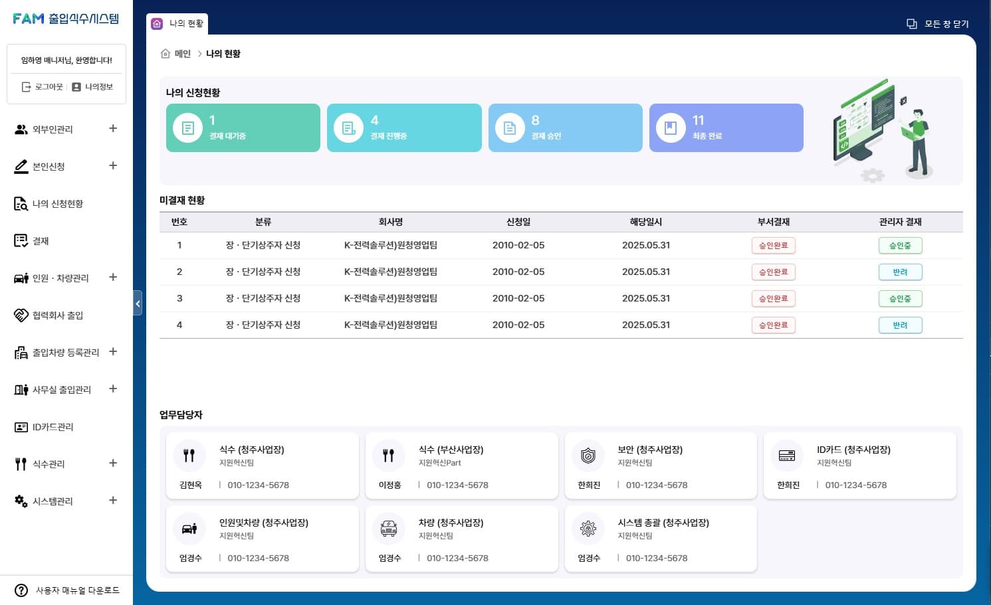Screen dimensions: 991x605
Task: Click the 결재 승인 document icon
Action: (510, 128)
